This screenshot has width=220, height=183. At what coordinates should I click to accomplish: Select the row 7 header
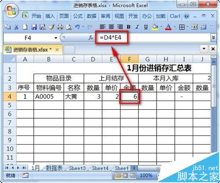10,123
